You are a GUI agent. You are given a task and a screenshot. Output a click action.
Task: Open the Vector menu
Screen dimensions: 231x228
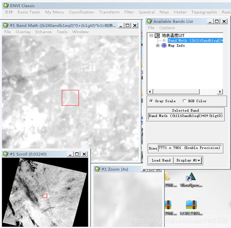coord(180,12)
